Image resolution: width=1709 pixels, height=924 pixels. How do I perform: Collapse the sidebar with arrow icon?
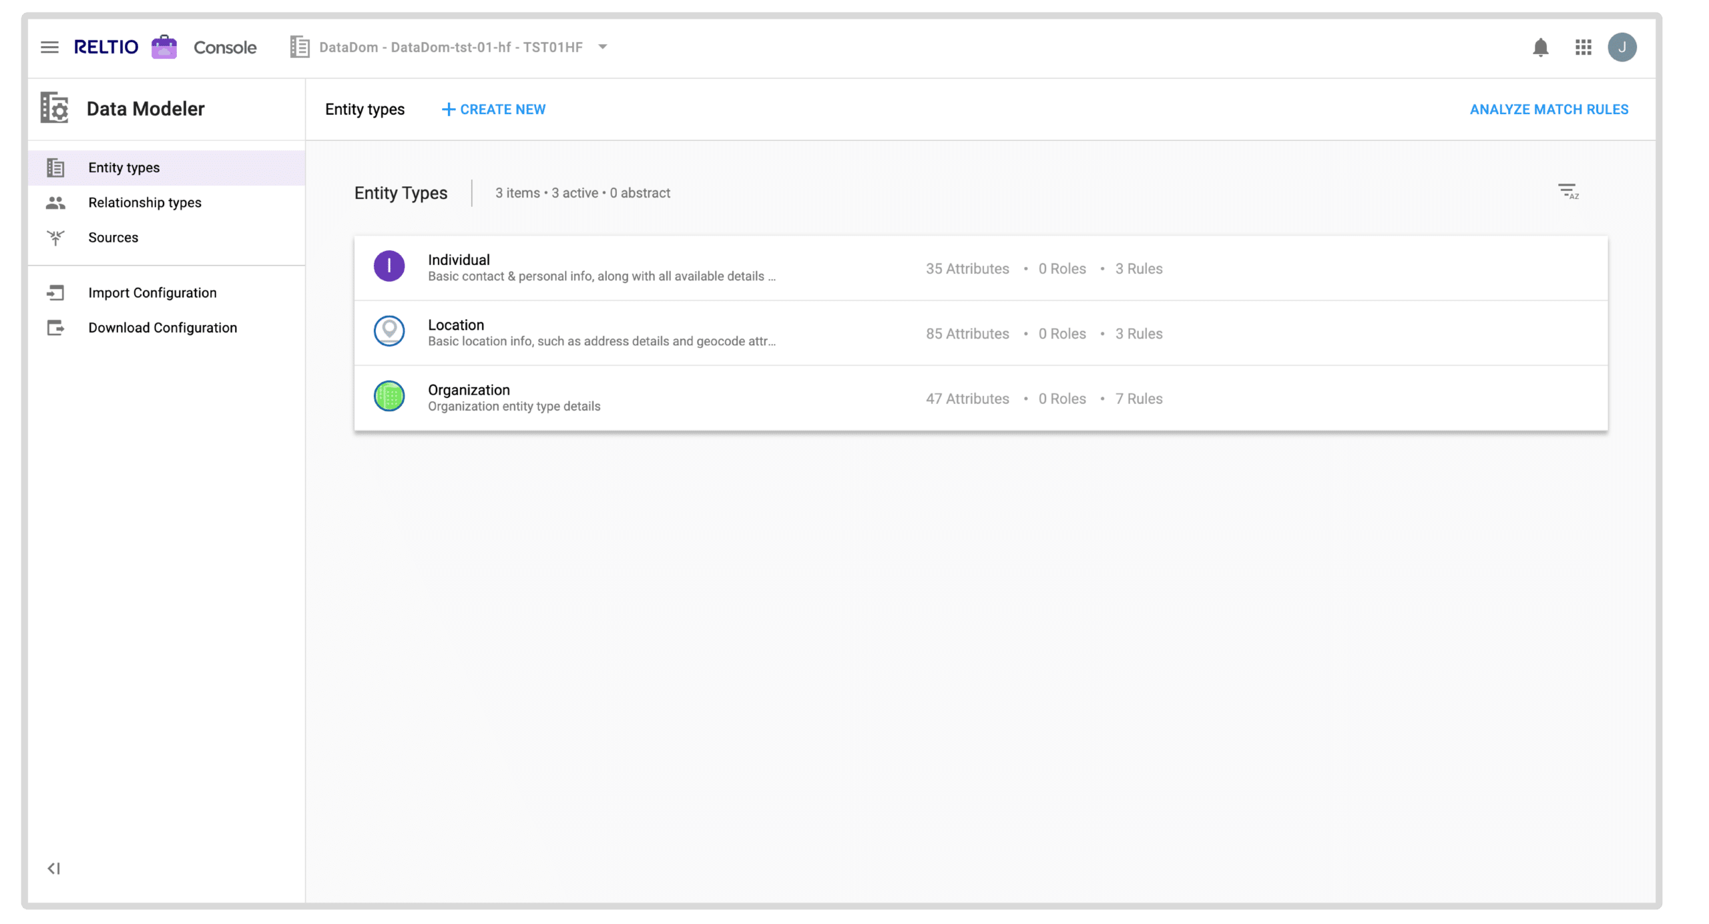click(x=54, y=868)
